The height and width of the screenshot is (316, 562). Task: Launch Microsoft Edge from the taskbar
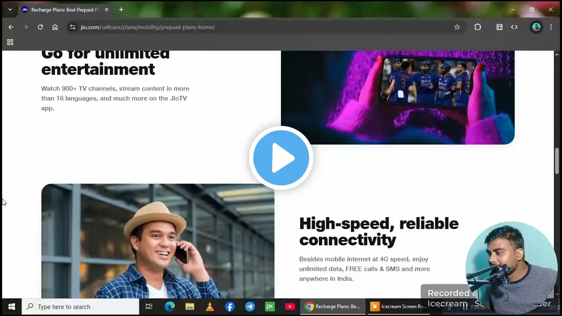pos(169,306)
